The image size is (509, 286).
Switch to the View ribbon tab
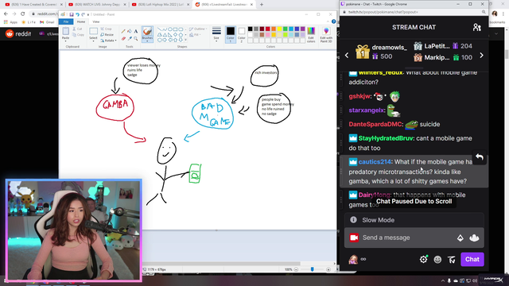pyautogui.click(x=96, y=21)
